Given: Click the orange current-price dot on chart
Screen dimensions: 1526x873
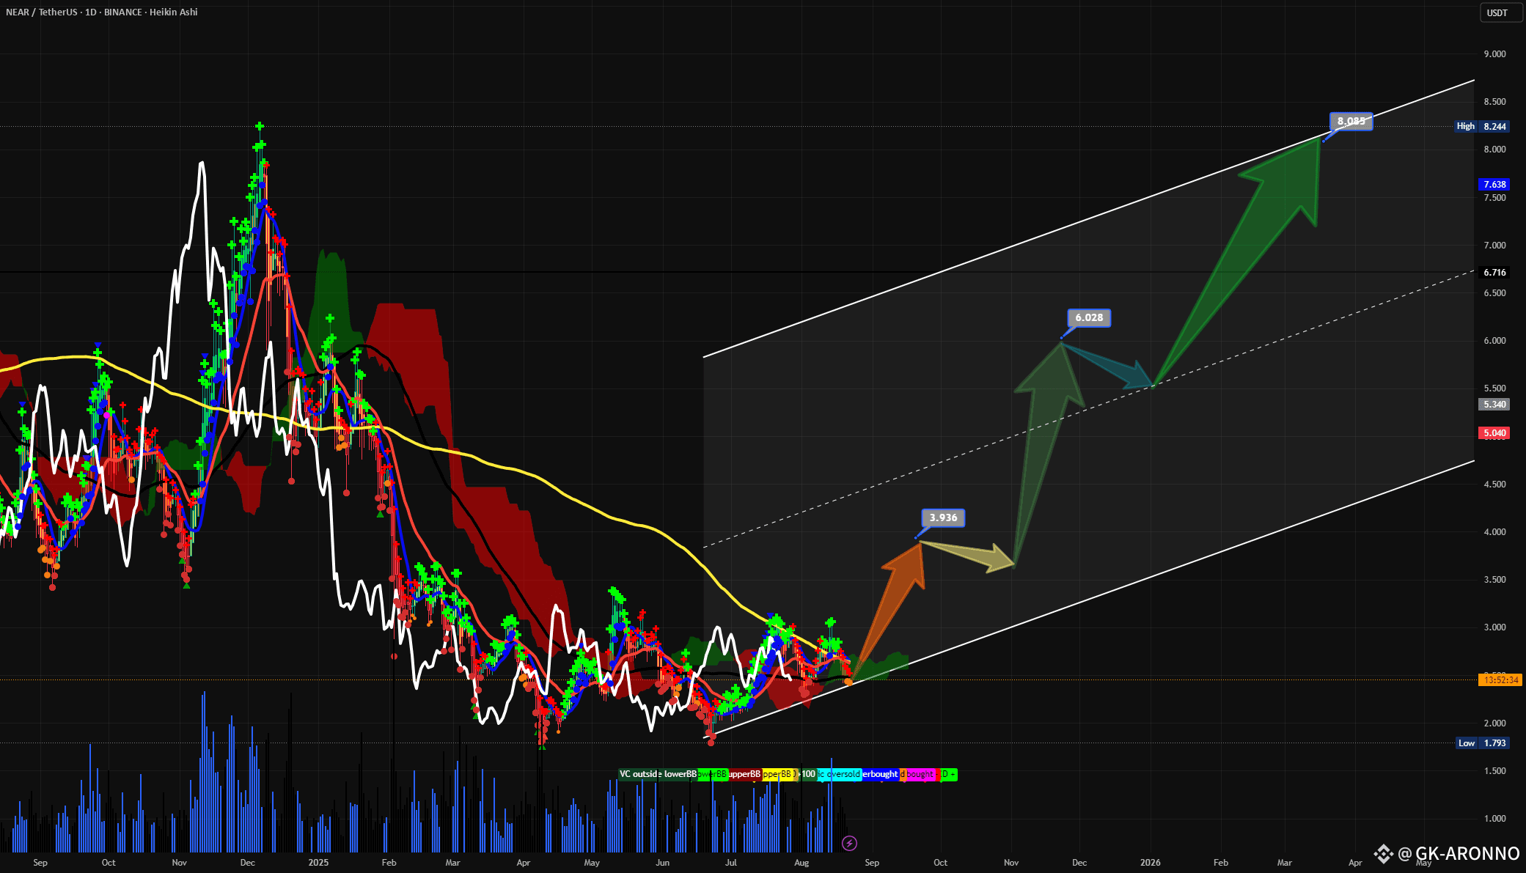Looking at the screenshot, I should click(848, 682).
